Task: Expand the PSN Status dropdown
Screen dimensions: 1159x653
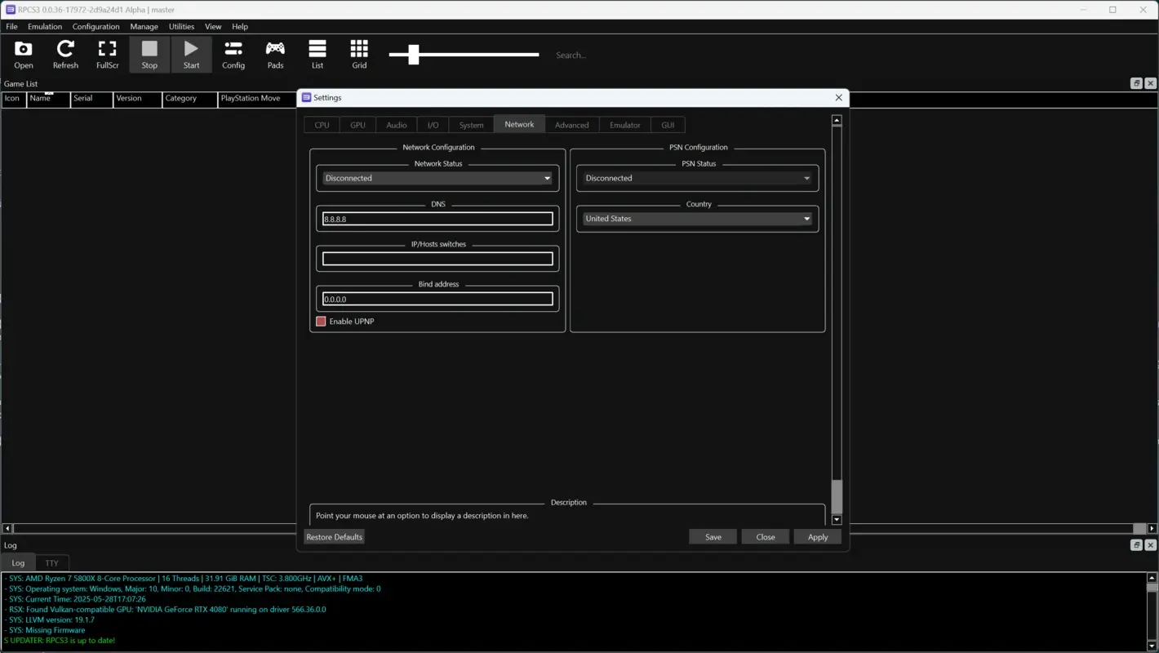Action: pos(696,177)
